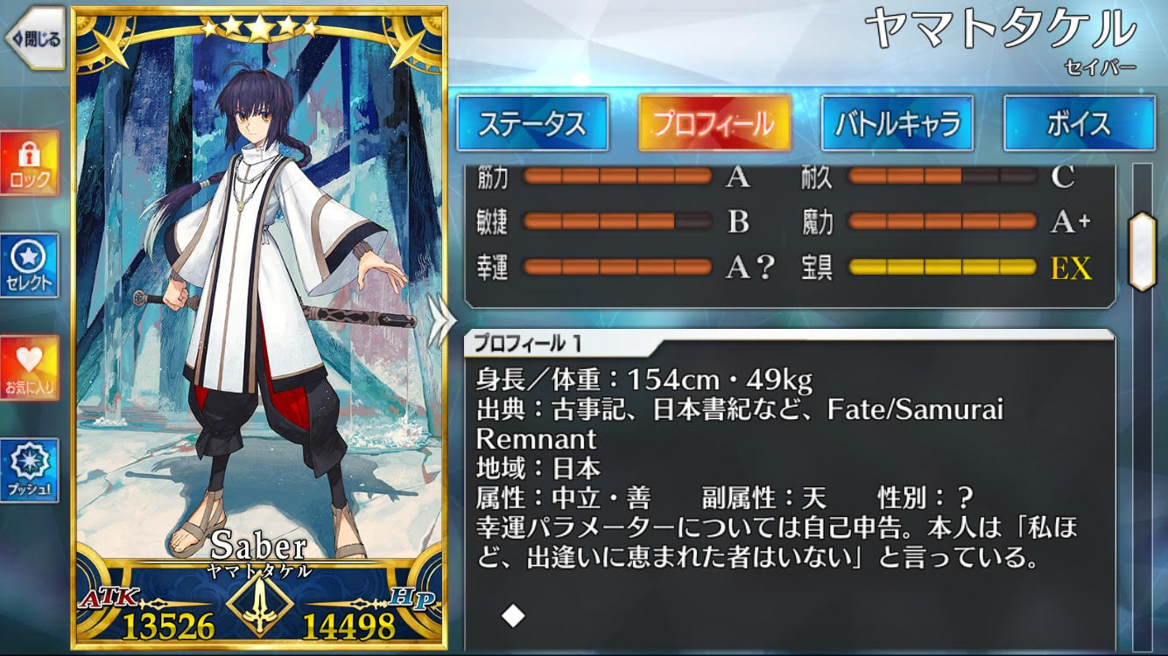Image resolution: width=1168 pixels, height=656 pixels.
Task: Close the servant detail screen
Action: tap(35, 38)
